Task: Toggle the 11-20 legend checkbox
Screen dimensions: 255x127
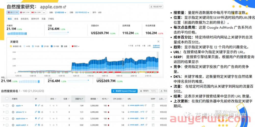Action: point(33,46)
